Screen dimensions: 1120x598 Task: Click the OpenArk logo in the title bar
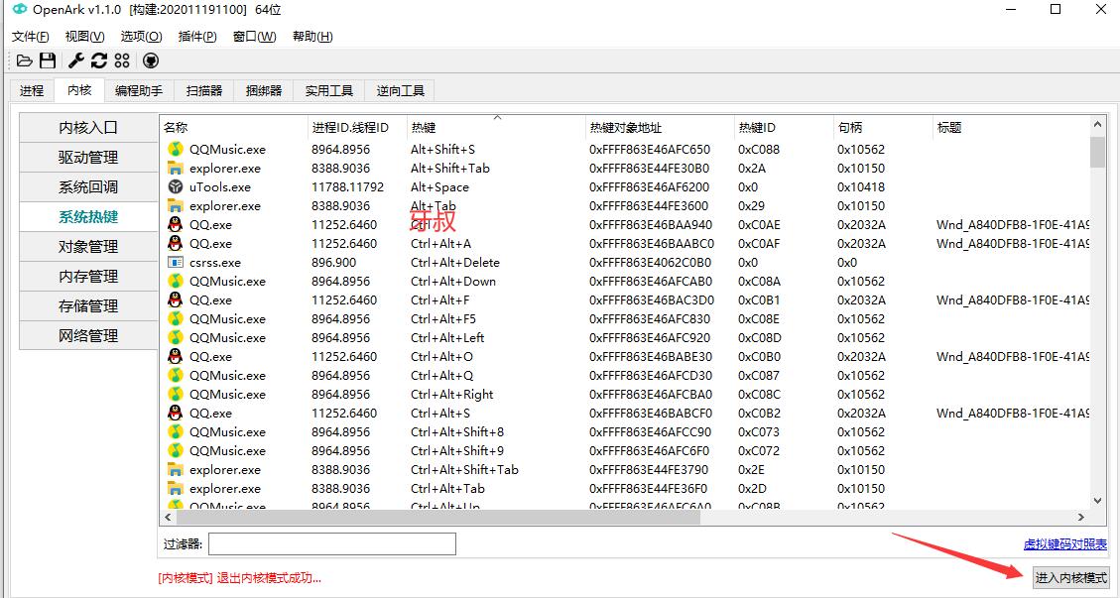pyautogui.click(x=20, y=9)
